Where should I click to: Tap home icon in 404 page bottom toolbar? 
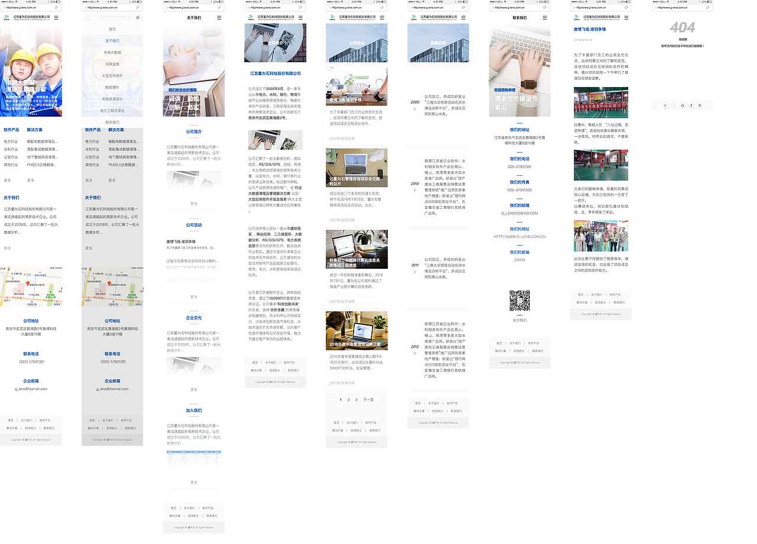682,105
